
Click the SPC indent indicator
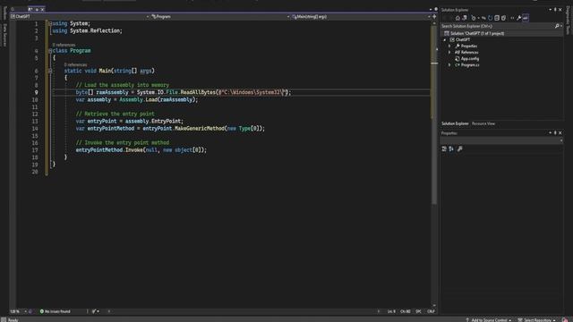tap(418, 311)
